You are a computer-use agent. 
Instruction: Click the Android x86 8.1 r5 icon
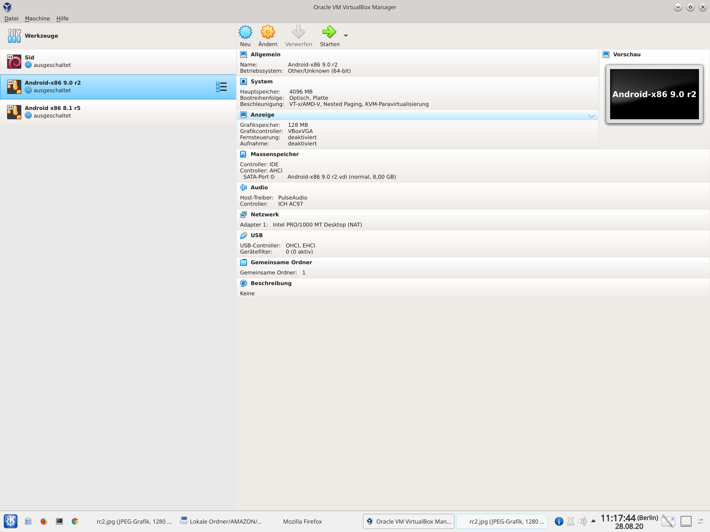click(14, 112)
